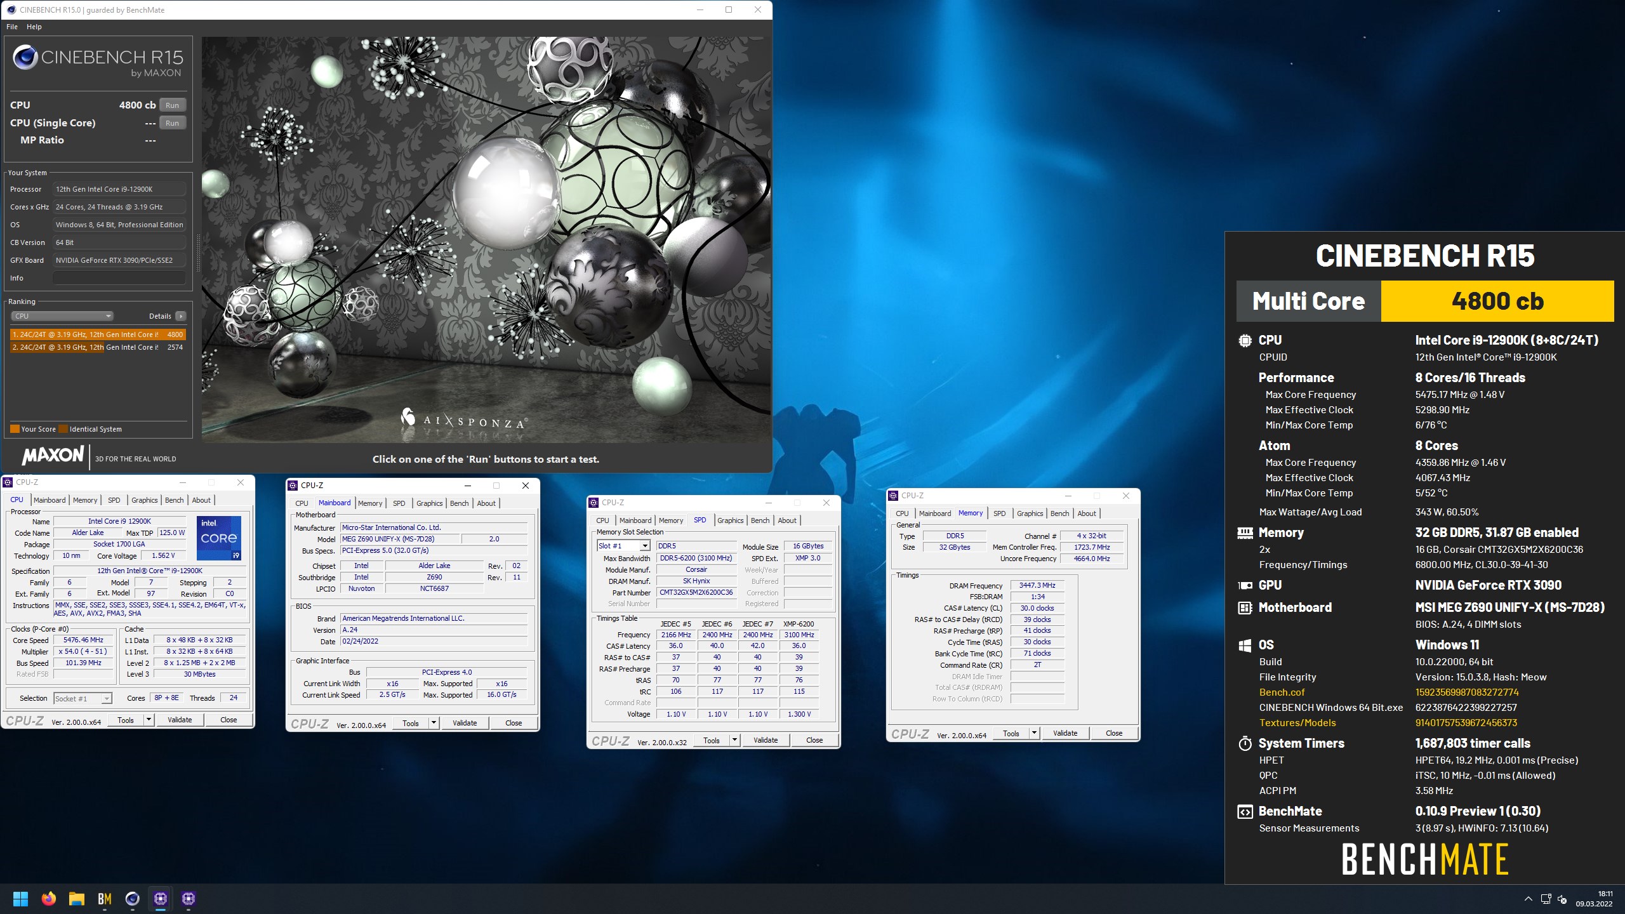
Task: Click the Intel Core i9 badge in CPU-Z
Action: (219, 538)
